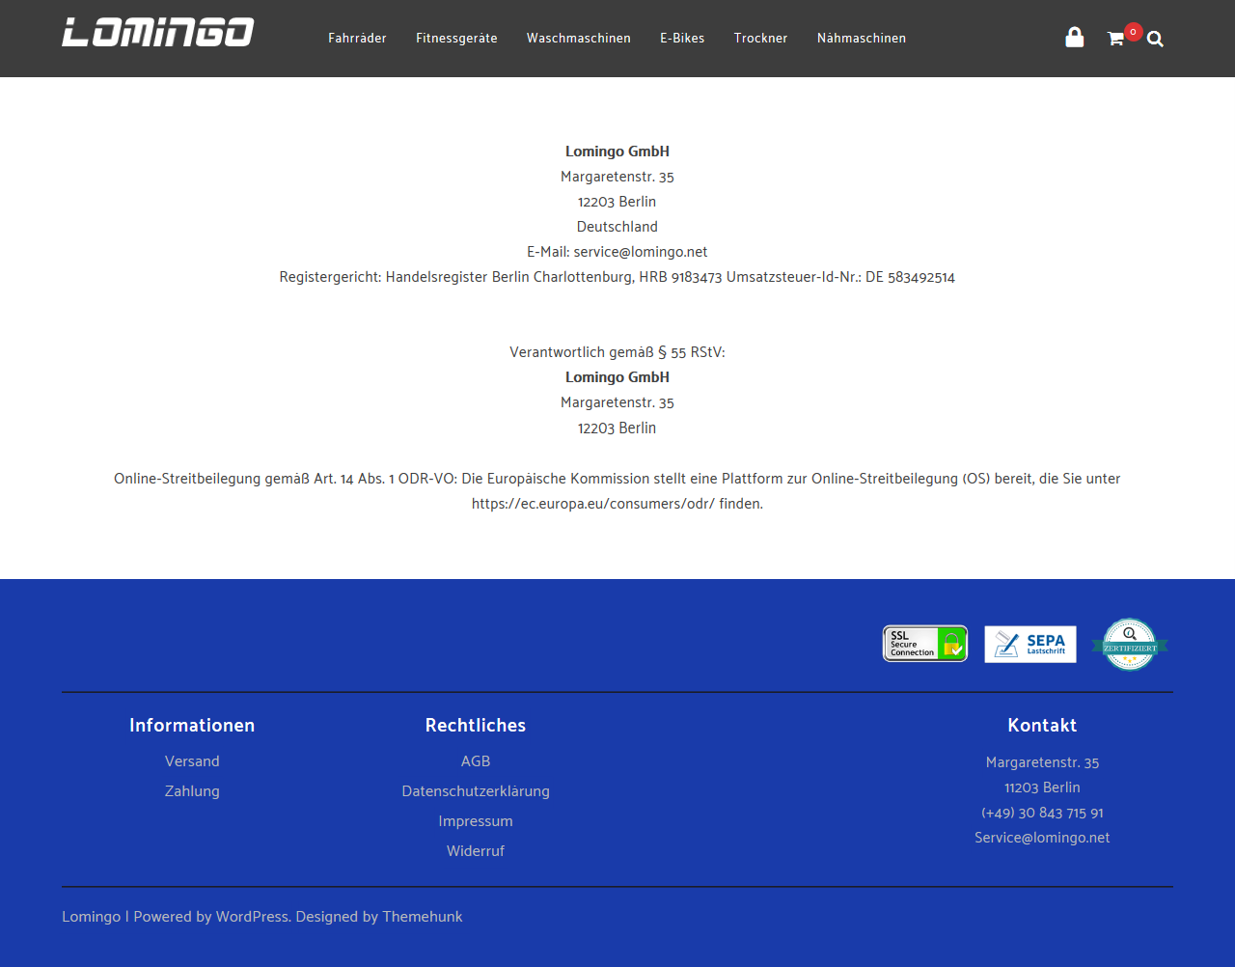
Task: Open the AGB link
Action: click(x=476, y=761)
